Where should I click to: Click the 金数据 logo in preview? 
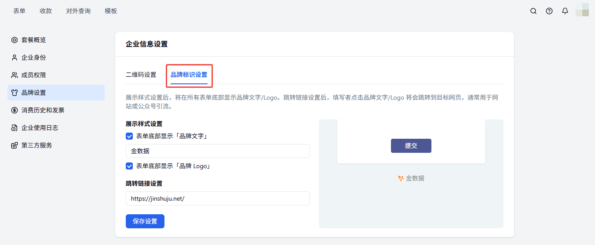(401, 178)
